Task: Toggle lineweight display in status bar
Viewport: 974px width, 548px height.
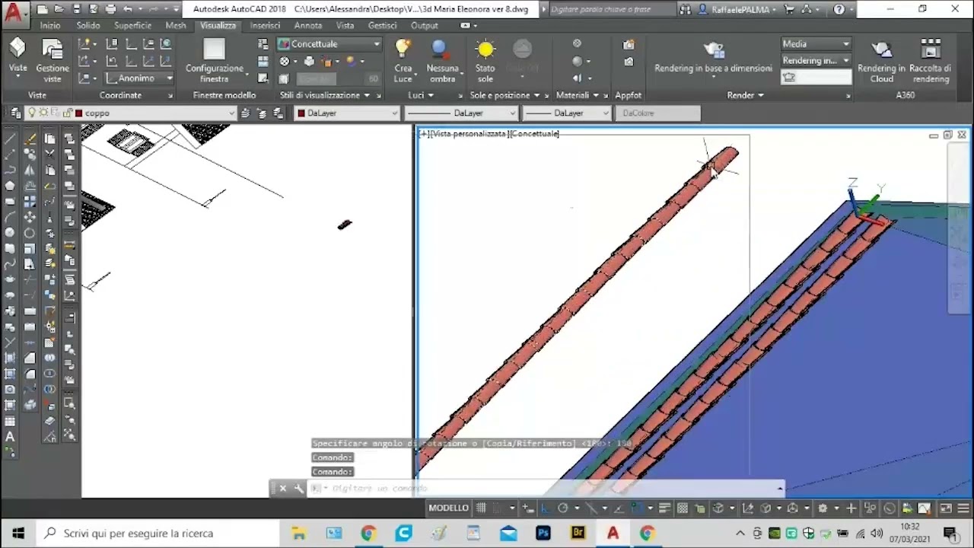Action: pos(664,508)
